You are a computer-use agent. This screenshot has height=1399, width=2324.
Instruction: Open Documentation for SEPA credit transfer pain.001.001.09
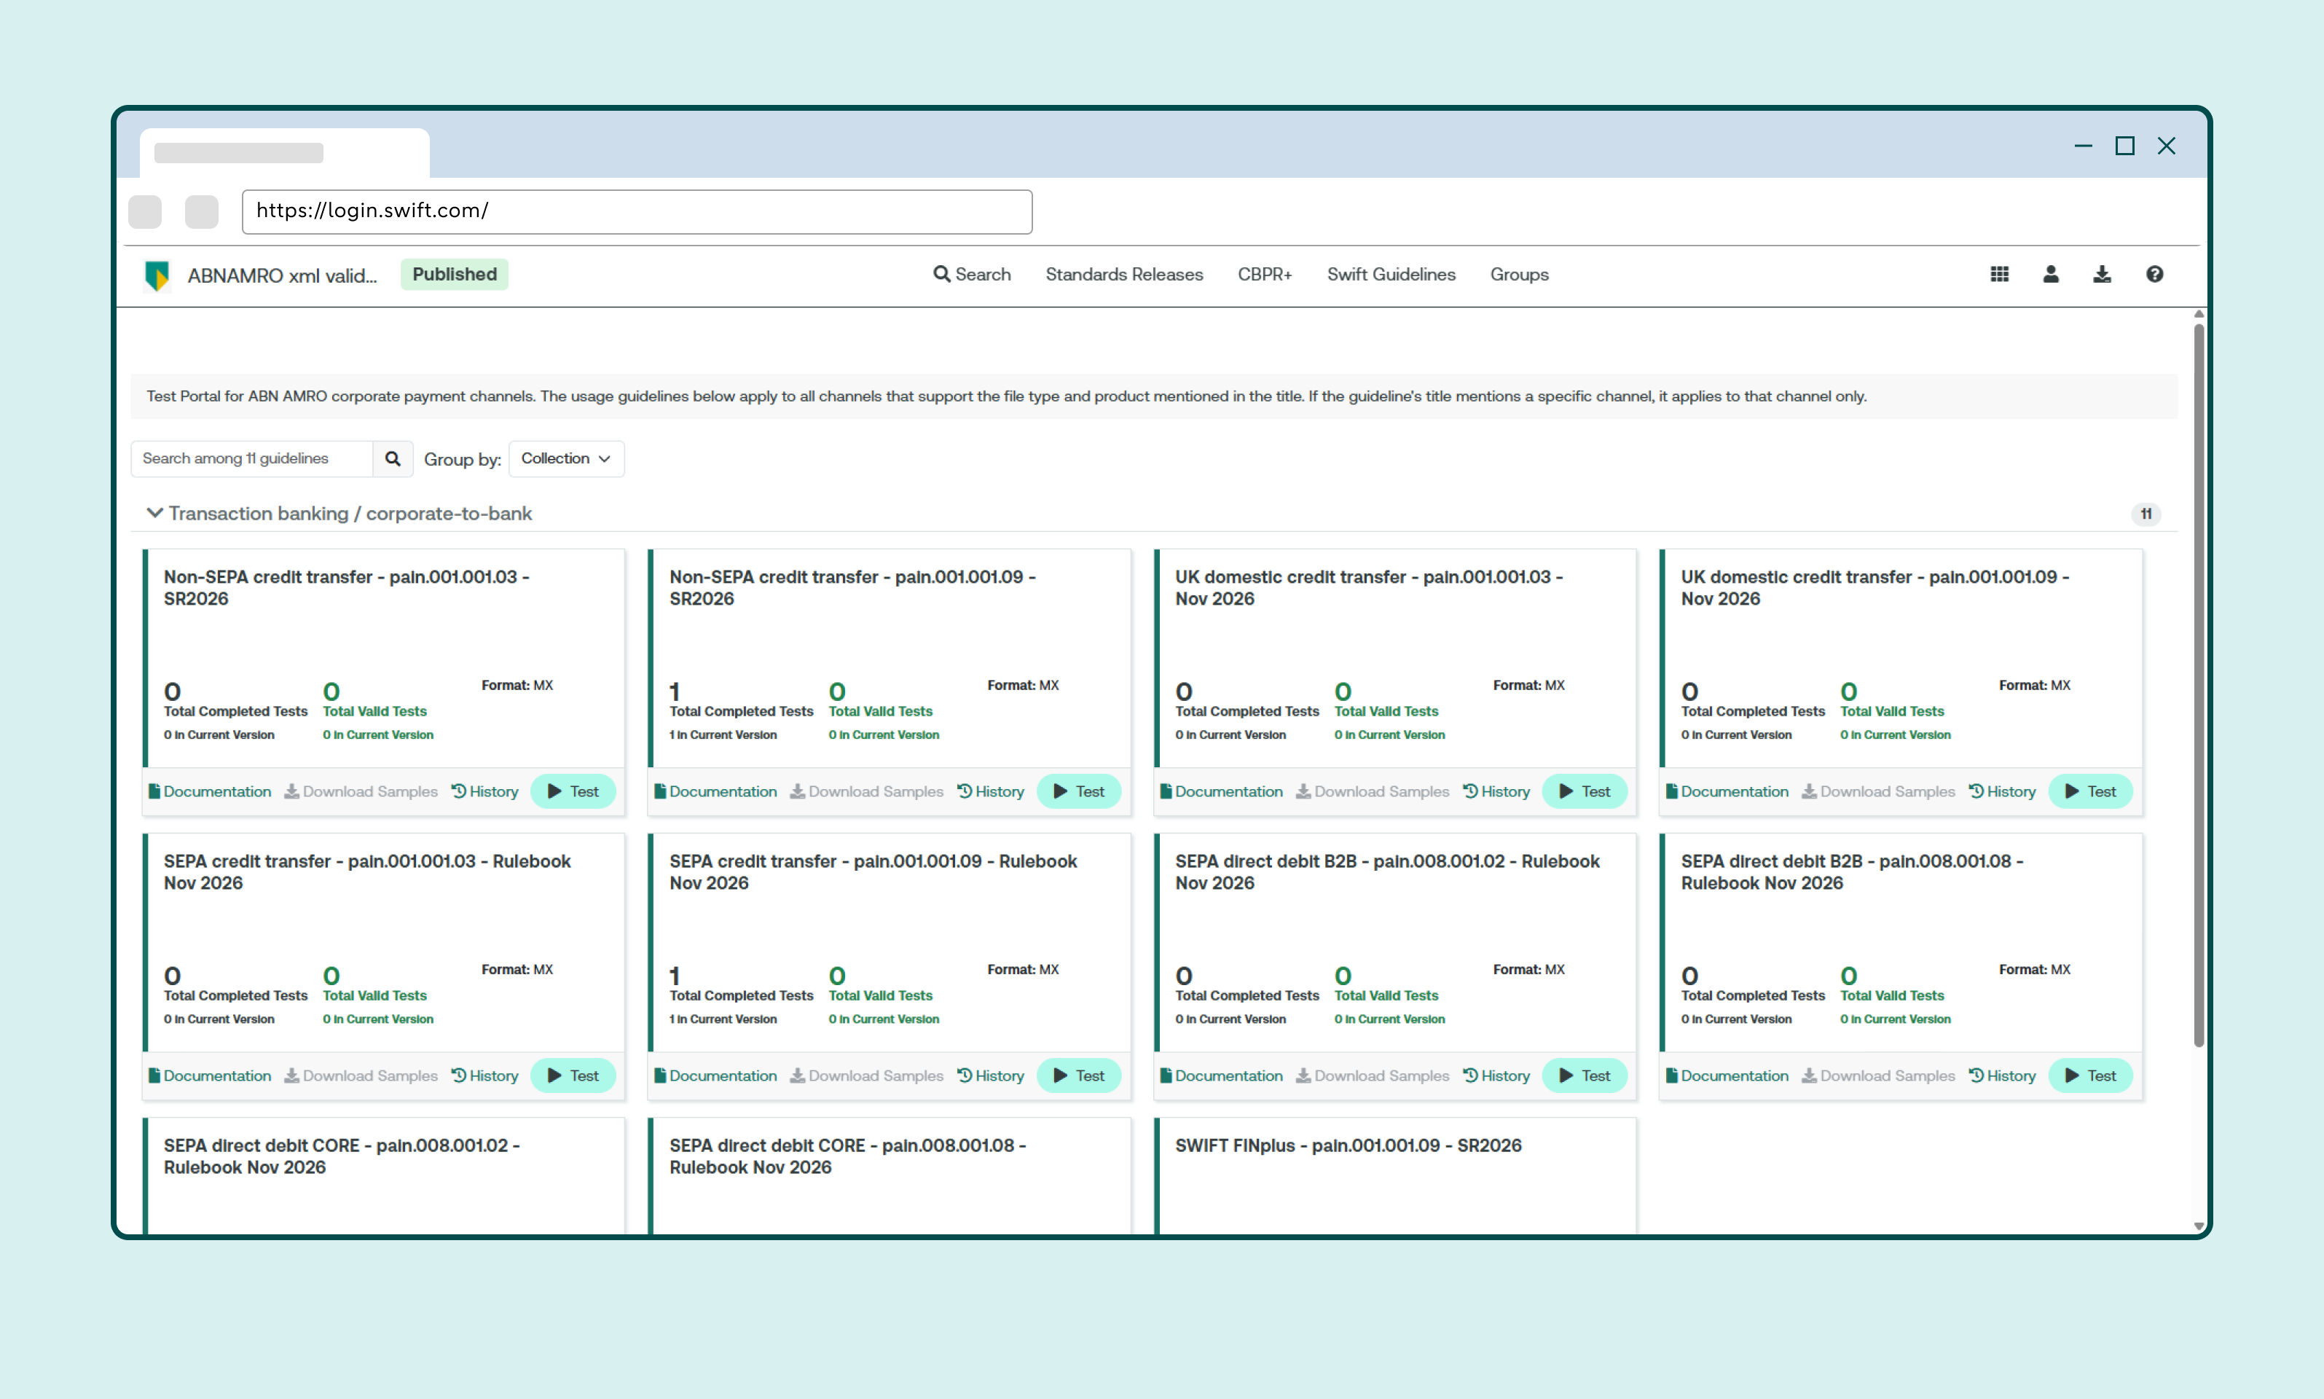[x=716, y=1075]
